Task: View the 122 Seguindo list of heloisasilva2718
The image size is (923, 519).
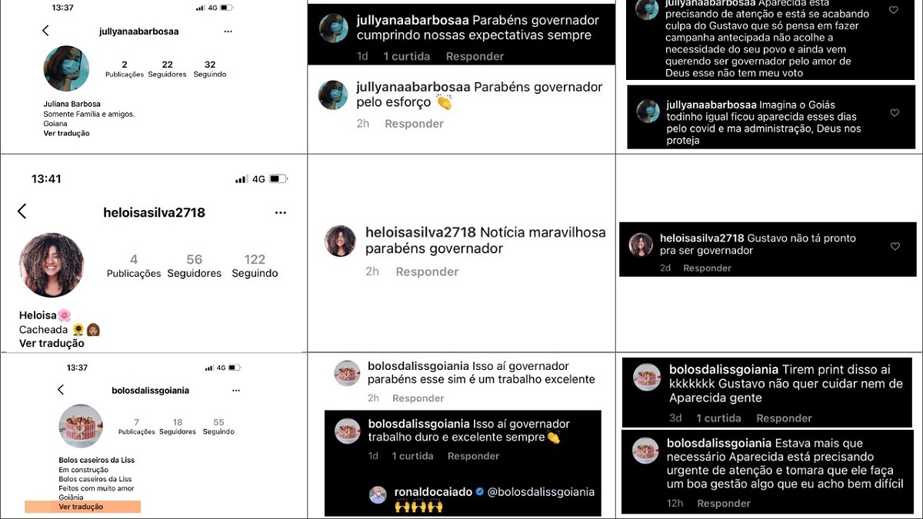Action: click(255, 266)
